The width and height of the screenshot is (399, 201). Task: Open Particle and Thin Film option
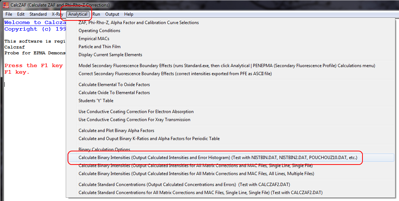tap(99, 47)
